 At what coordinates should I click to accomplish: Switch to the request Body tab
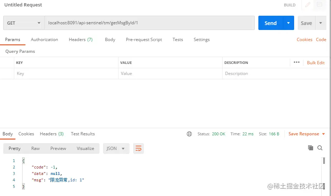coord(110,40)
